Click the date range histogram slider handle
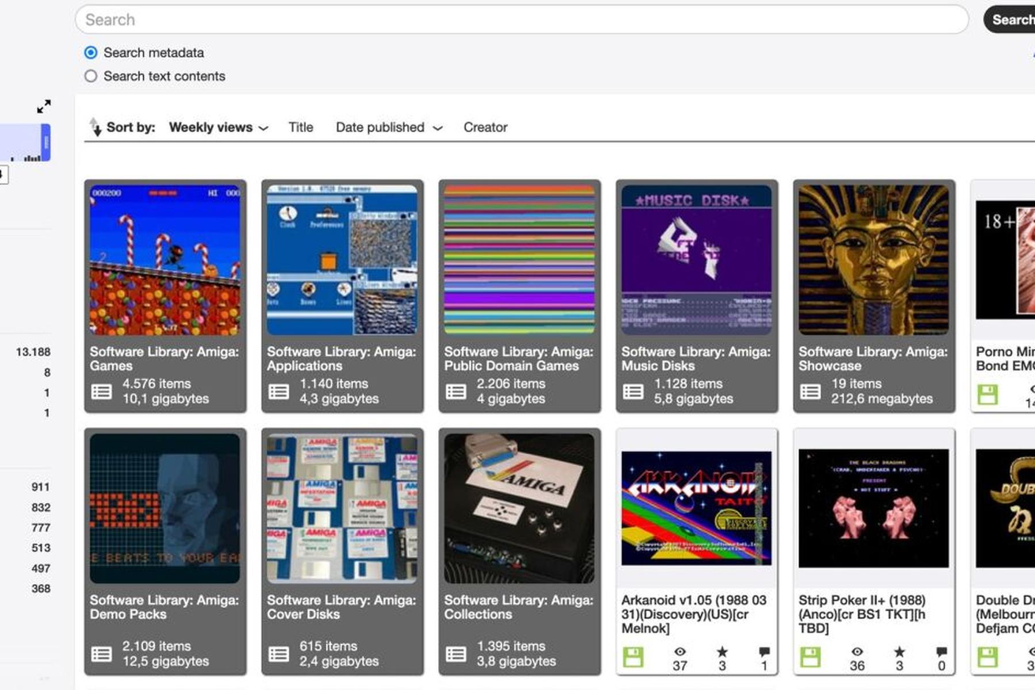The width and height of the screenshot is (1035, 690). (x=46, y=142)
